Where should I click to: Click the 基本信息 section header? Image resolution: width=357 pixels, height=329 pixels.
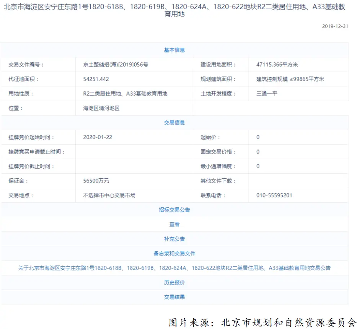(x=174, y=50)
